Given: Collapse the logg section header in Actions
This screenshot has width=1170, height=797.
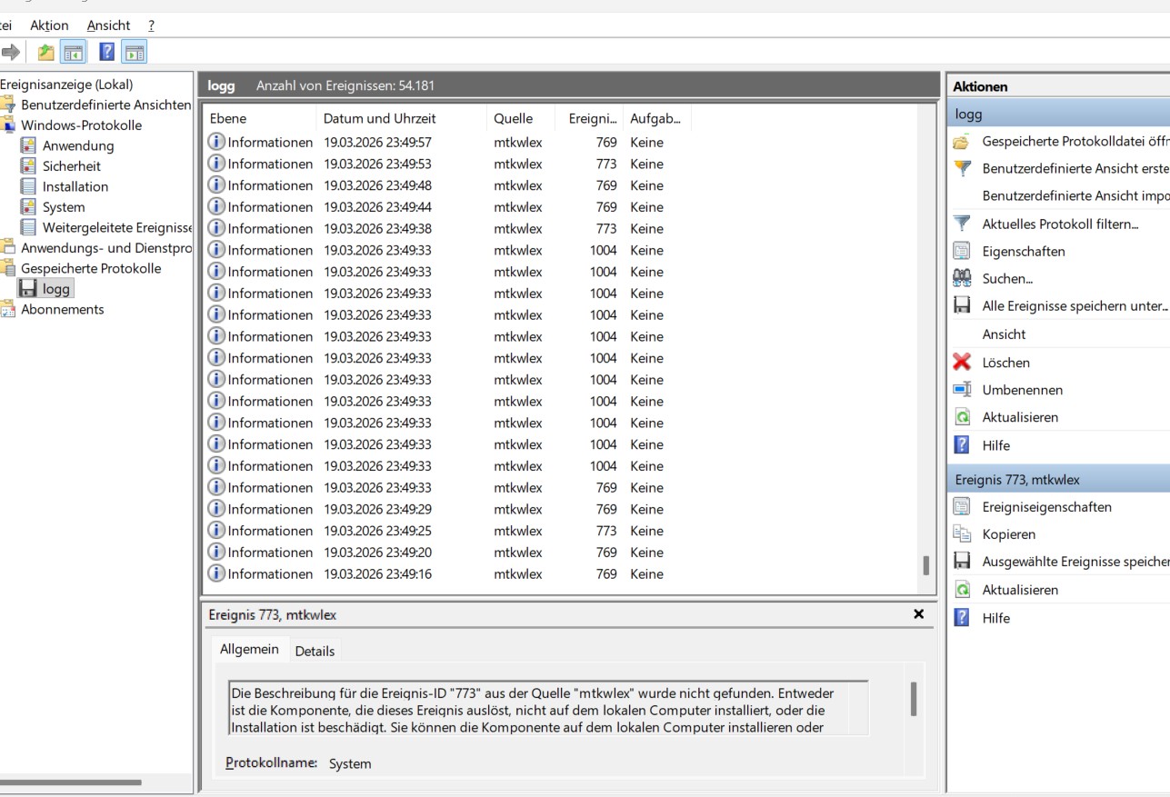Looking at the screenshot, I should pos(1058,115).
